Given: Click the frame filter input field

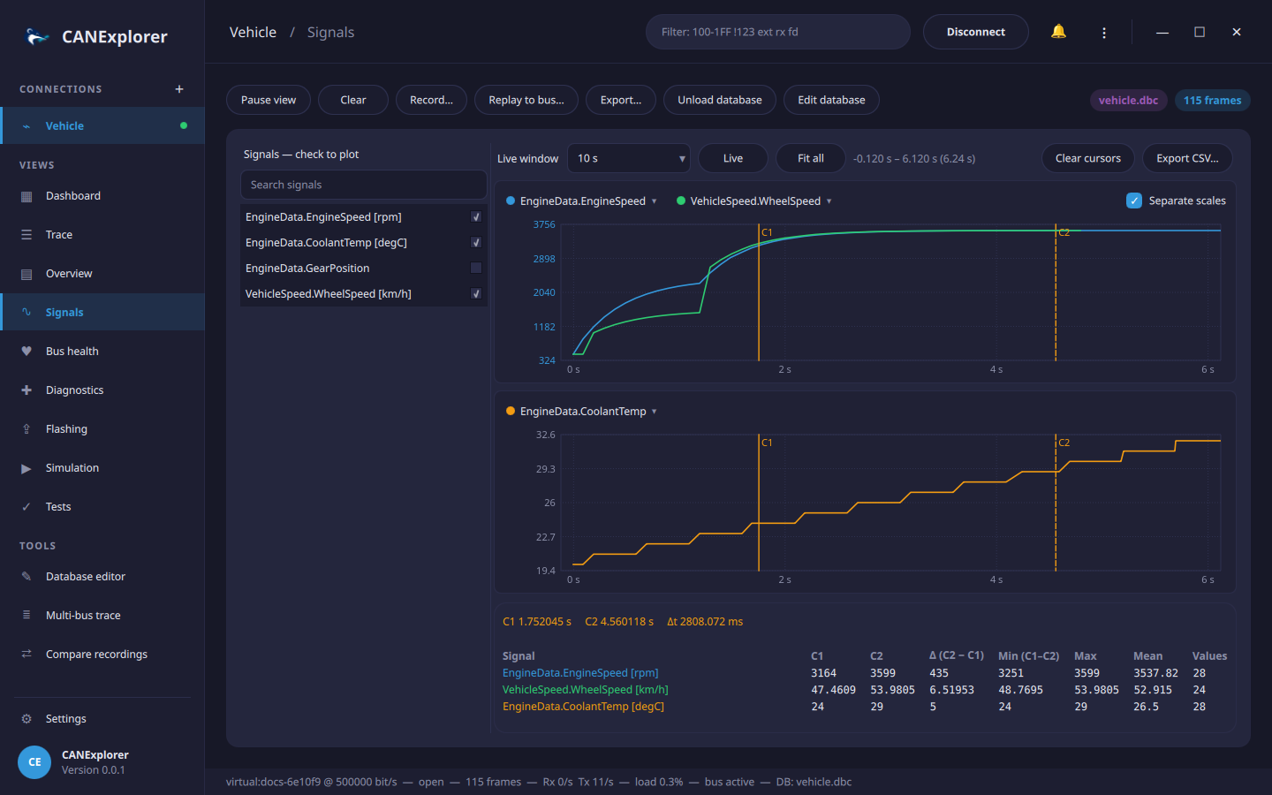Looking at the screenshot, I should coord(778,32).
